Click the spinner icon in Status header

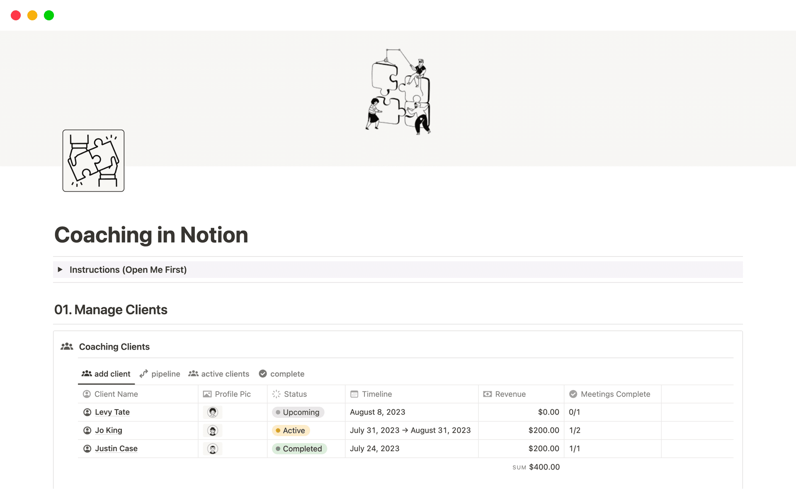click(x=276, y=394)
